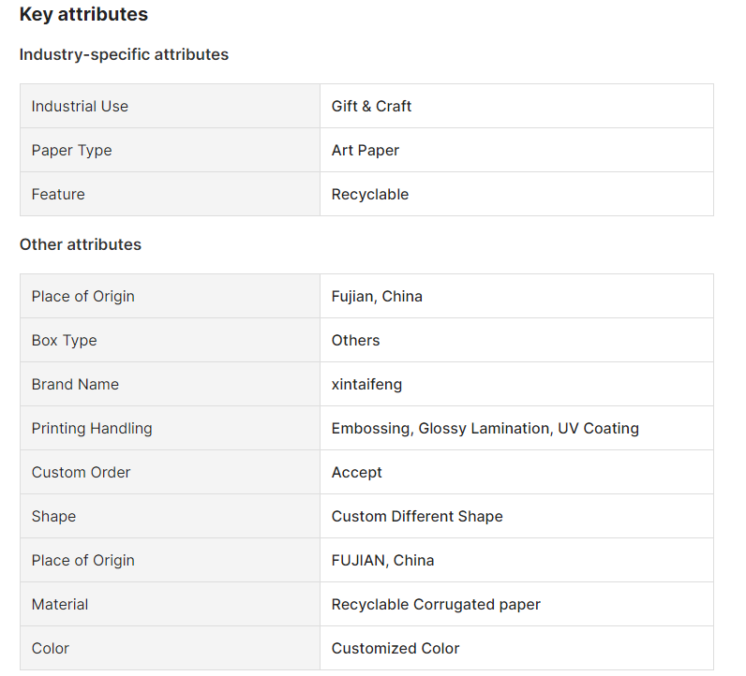Click the 'Customized Color' value
Viewport: 746px width, 676px height.
tap(395, 648)
